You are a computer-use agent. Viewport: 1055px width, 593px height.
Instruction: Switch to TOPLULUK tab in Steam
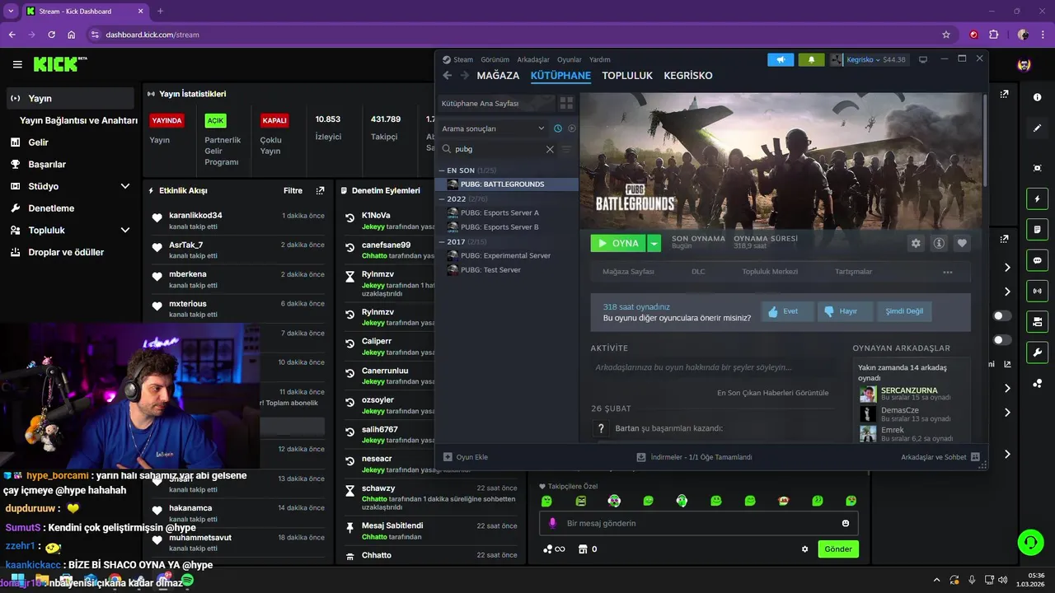coord(627,75)
